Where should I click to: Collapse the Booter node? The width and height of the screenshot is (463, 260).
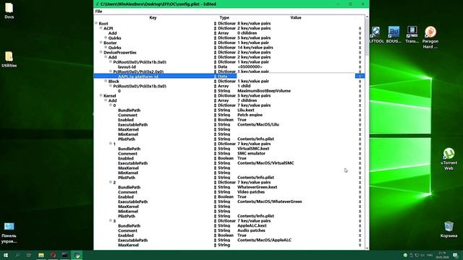click(x=101, y=43)
